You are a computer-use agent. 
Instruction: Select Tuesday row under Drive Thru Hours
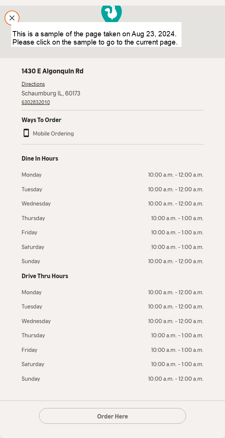point(112,307)
